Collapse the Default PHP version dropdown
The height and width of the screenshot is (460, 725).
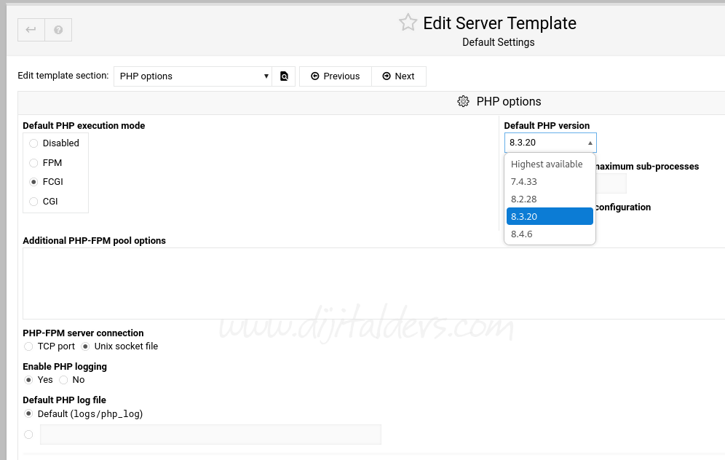(x=550, y=143)
